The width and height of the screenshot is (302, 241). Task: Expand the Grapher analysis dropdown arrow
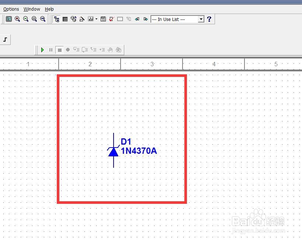click(96, 19)
